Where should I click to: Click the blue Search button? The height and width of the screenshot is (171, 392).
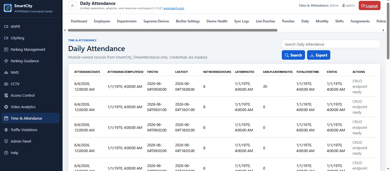click(293, 55)
